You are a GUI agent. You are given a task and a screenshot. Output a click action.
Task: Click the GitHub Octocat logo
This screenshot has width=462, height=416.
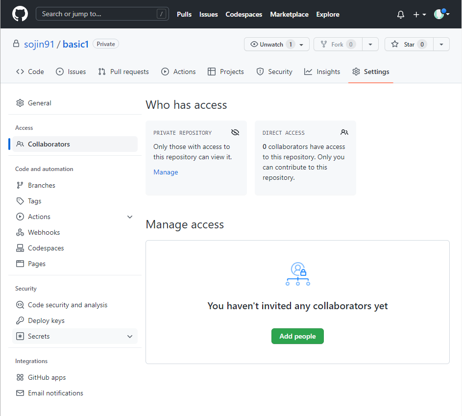tap(20, 14)
